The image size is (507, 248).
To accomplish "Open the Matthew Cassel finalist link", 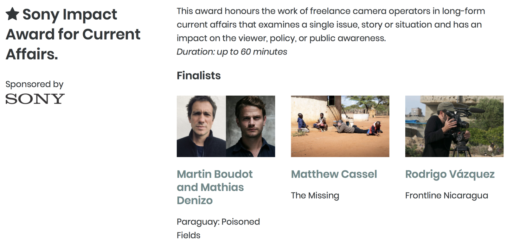I will [334, 174].
